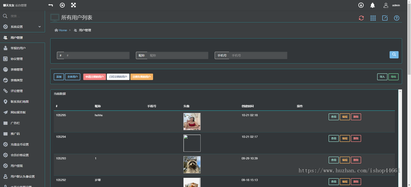Screen dimensions: 411x187
Task: Click the 添加 button
Action: (59, 77)
